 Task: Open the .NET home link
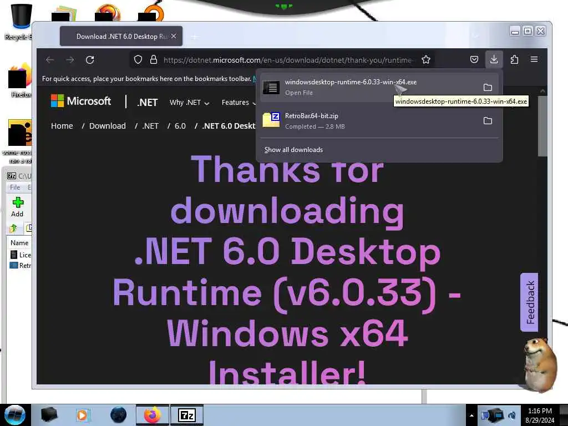(x=147, y=103)
